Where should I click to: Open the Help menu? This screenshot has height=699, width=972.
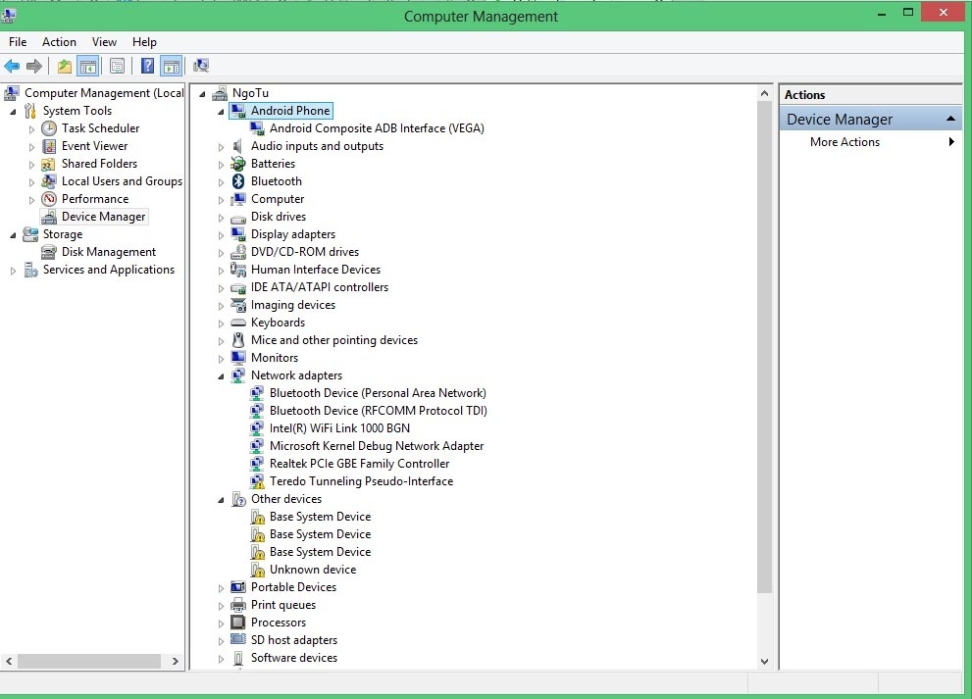coord(144,42)
